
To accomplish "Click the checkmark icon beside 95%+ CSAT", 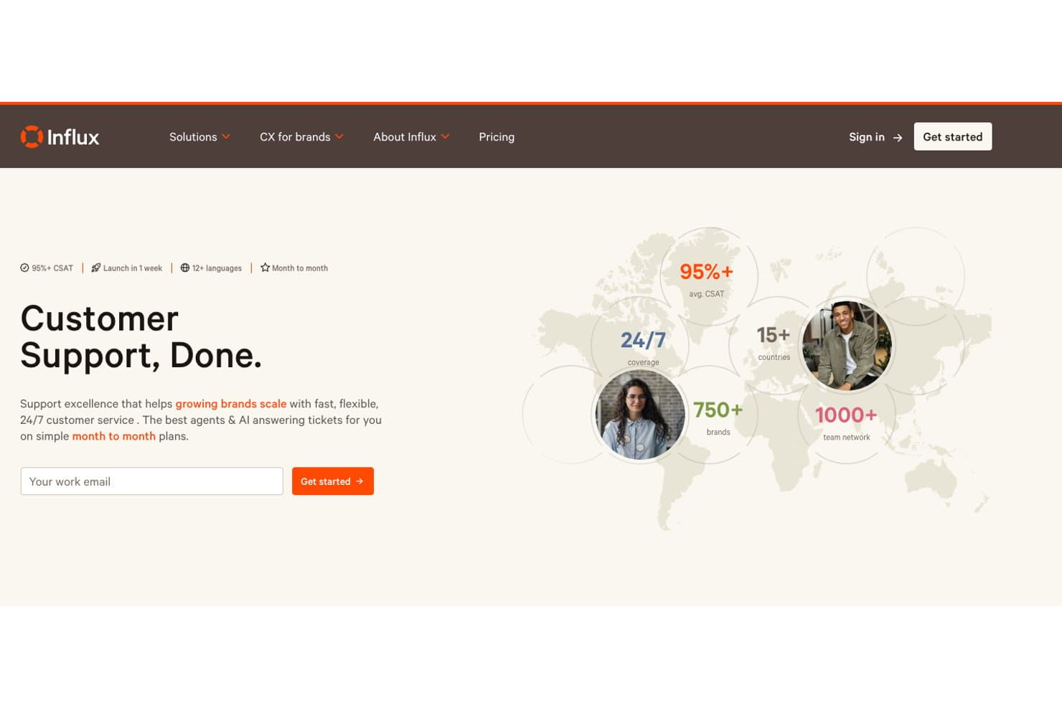I will (x=24, y=268).
